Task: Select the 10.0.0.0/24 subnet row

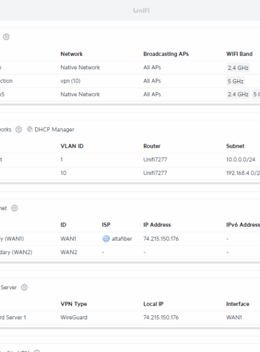Action: pos(130,160)
